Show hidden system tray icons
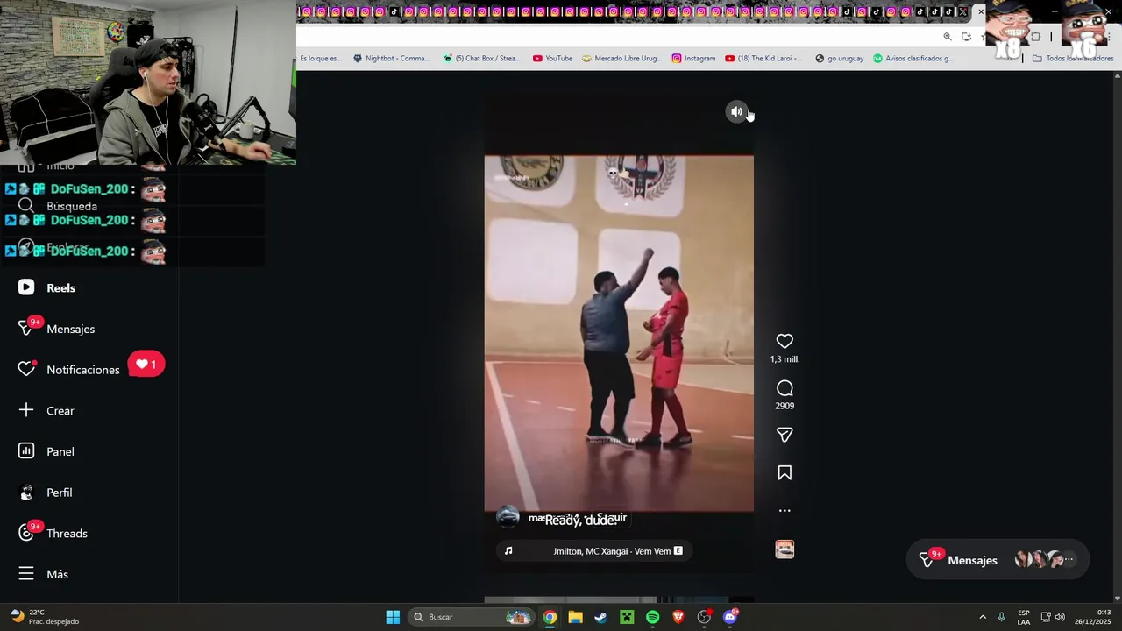The image size is (1122, 631). pos(983,617)
